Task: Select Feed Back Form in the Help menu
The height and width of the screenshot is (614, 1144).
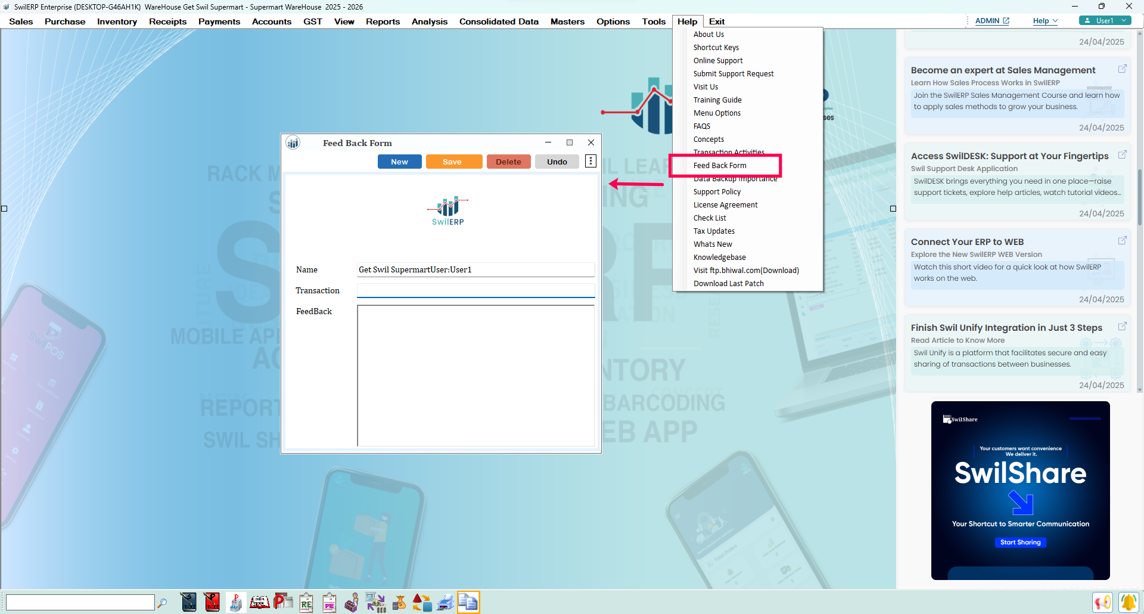Action: (720, 166)
